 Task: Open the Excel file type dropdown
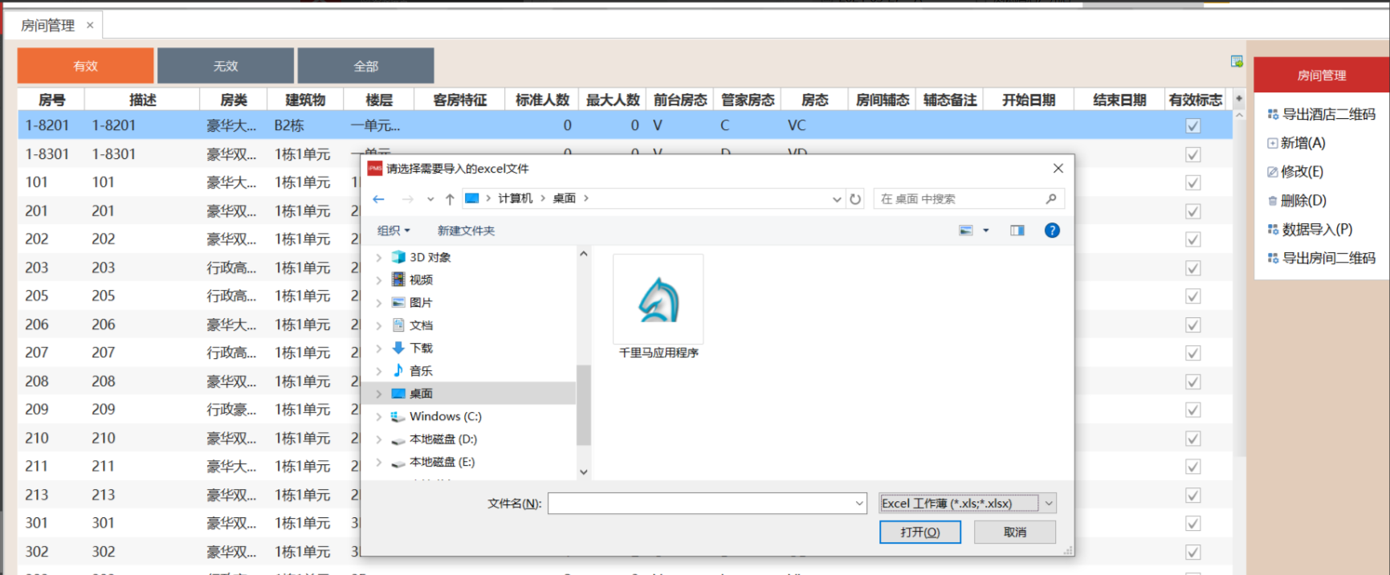1049,504
